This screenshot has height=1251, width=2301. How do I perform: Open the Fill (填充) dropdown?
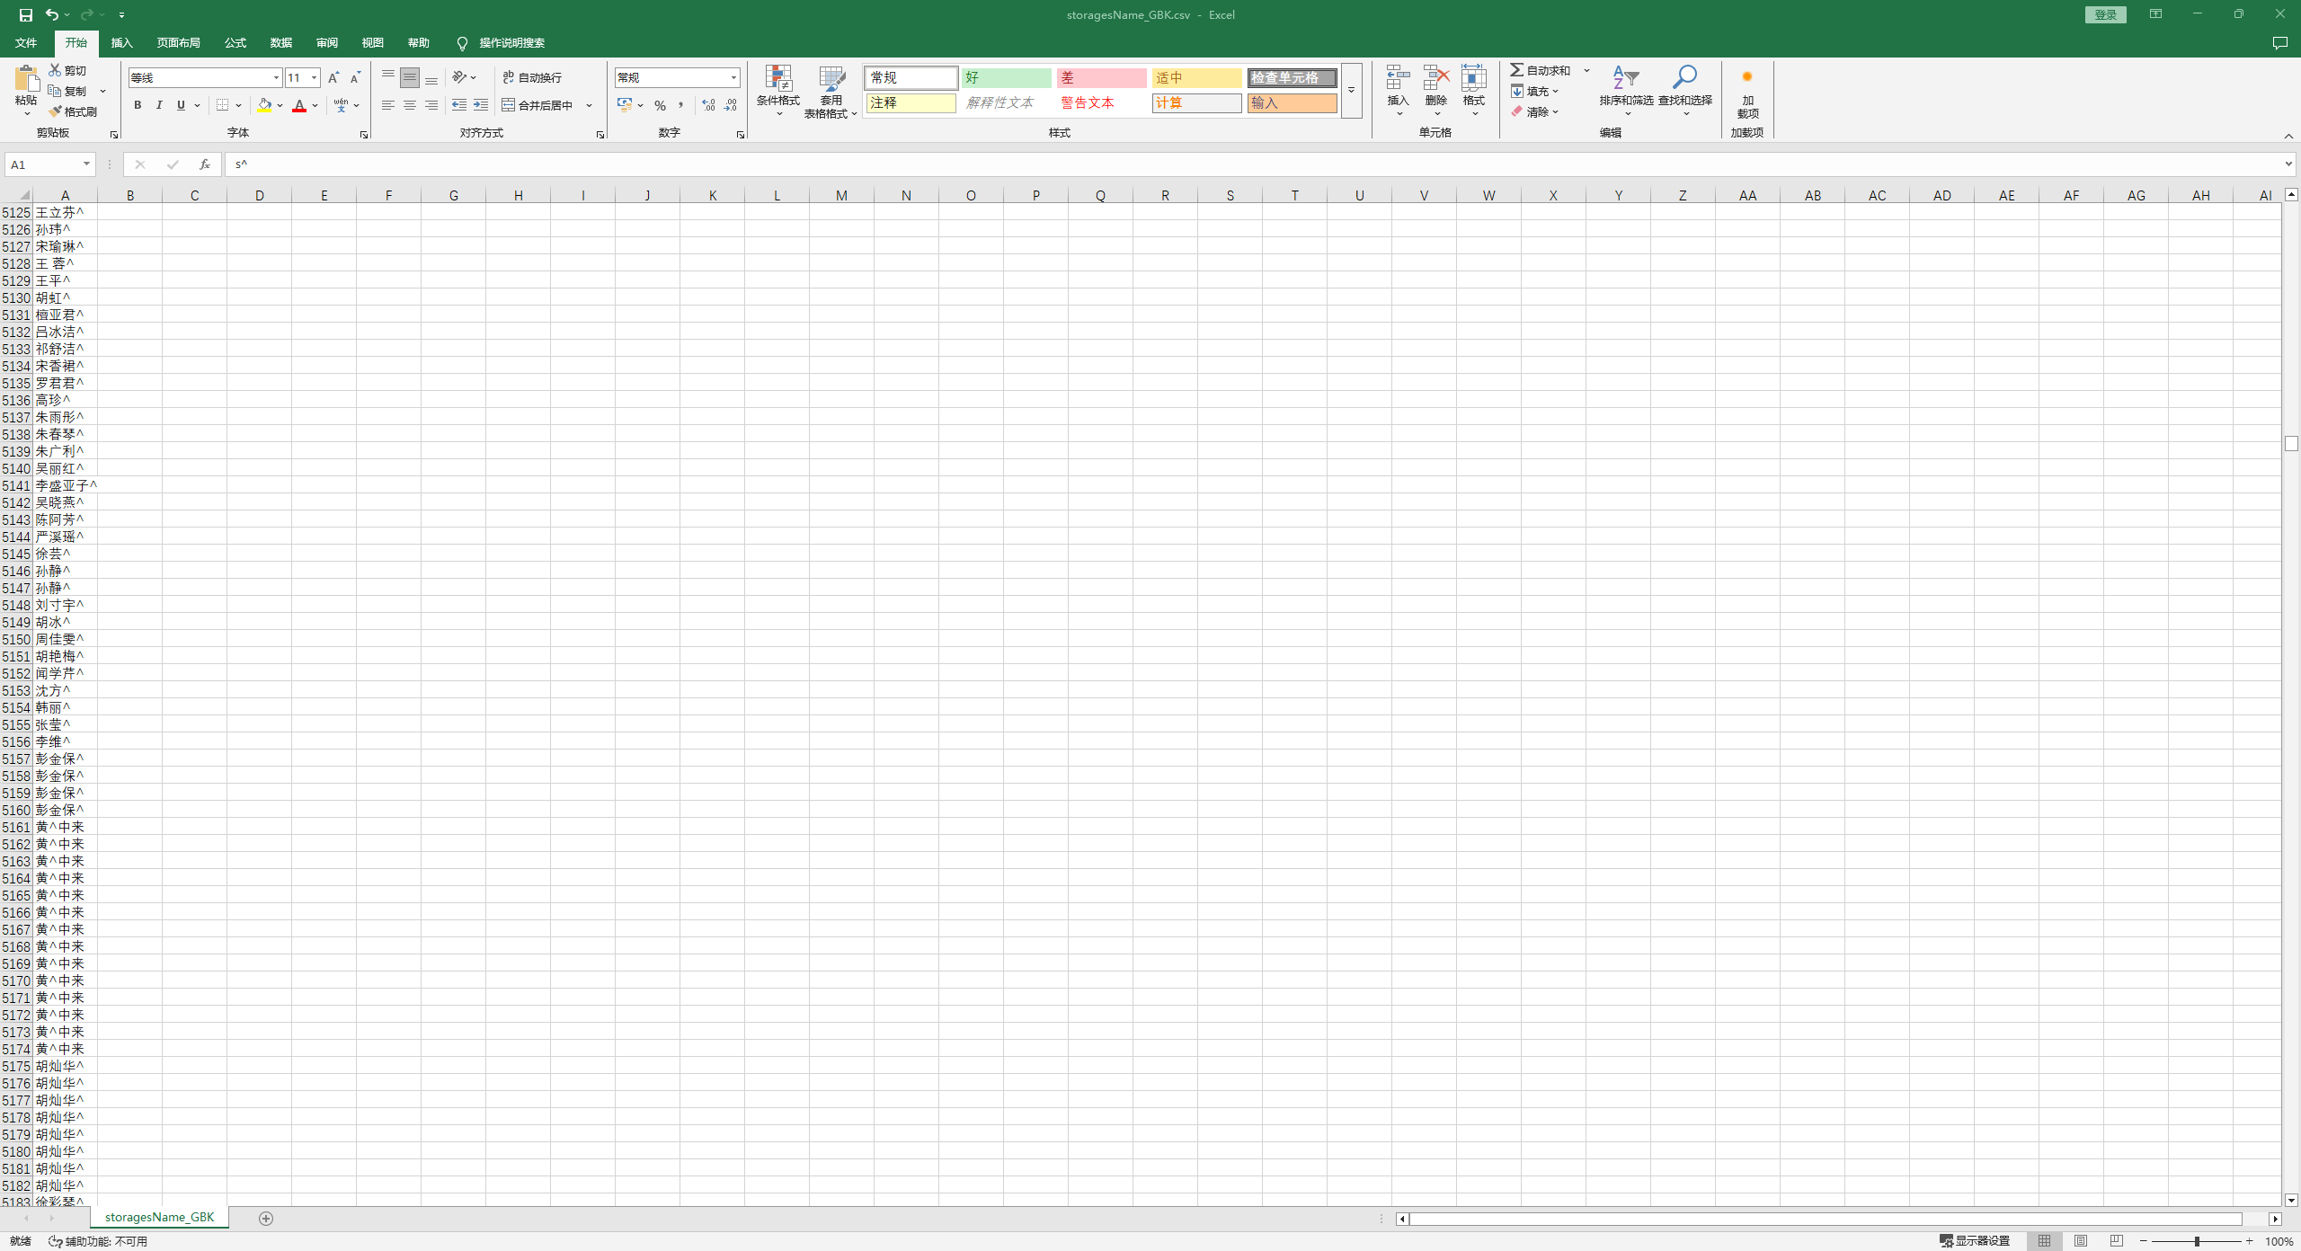pos(1535,91)
